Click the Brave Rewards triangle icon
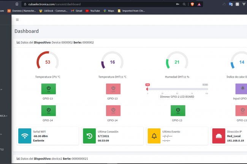 click(199, 4)
